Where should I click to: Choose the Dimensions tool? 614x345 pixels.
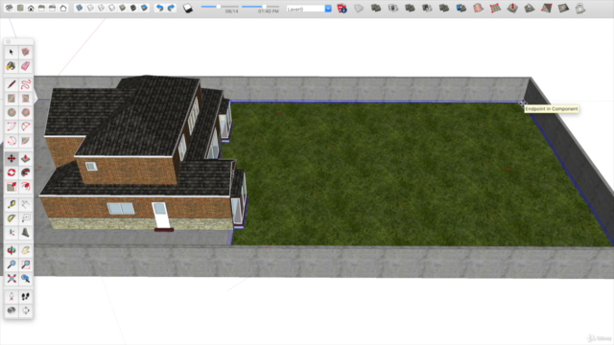[26, 204]
